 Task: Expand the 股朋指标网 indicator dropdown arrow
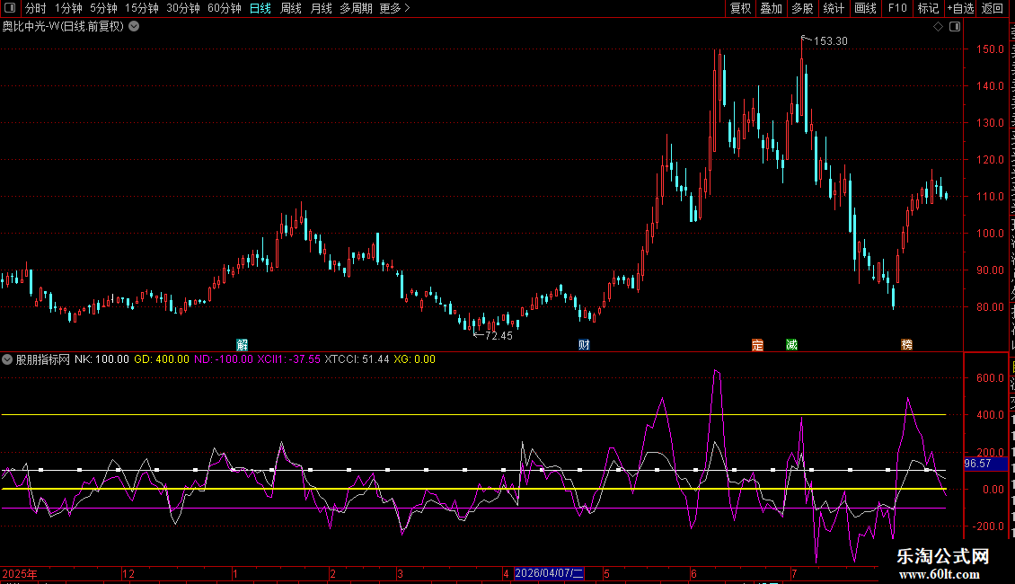7,359
